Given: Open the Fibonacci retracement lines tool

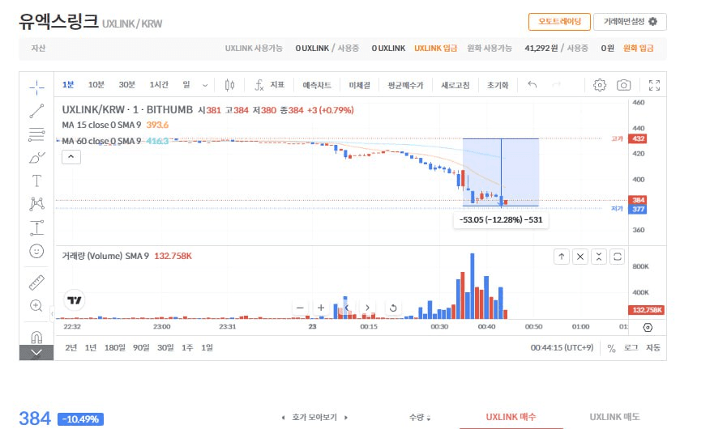Looking at the screenshot, I should [x=36, y=134].
